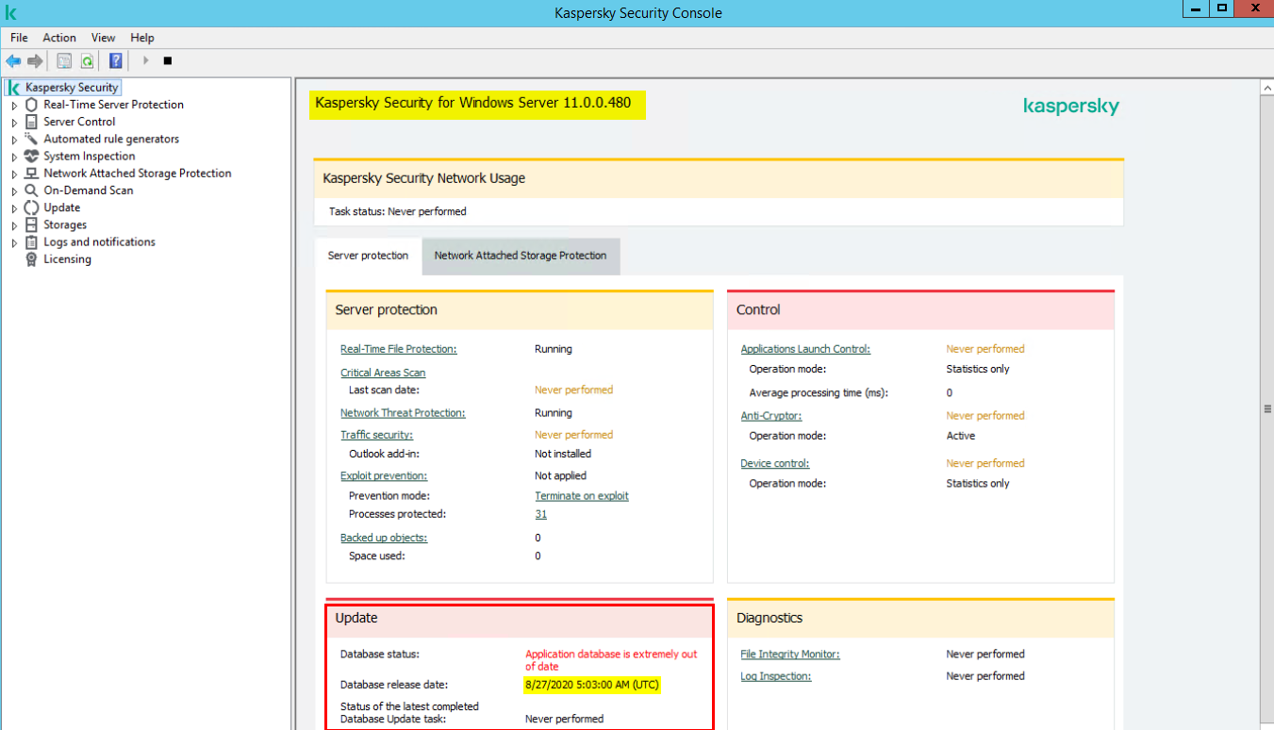Viewport: 1274px width, 730px height.
Task: Click the Automated rule generators wand icon
Action: click(31, 139)
